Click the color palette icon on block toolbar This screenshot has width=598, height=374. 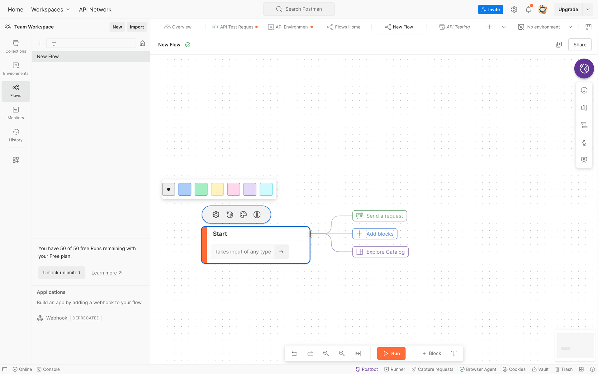[243, 214]
